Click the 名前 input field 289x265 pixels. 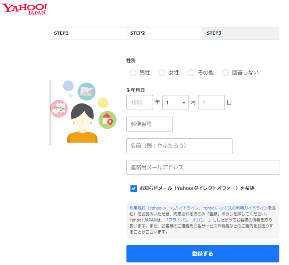pyautogui.click(x=180, y=146)
